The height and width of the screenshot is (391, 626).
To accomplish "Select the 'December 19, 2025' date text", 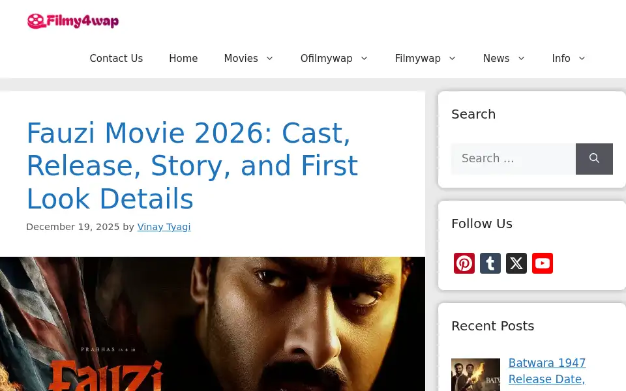I will [x=72, y=227].
